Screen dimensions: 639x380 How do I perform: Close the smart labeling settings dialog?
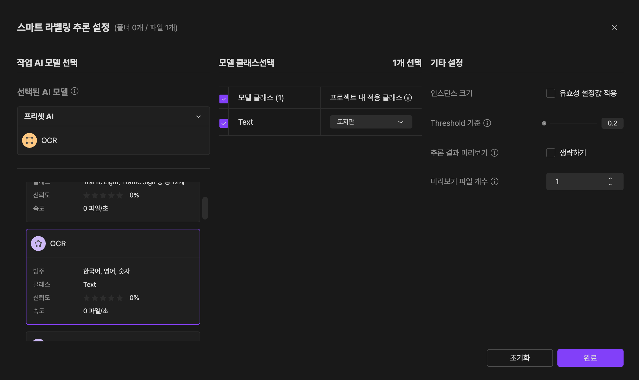click(x=614, y=28)
